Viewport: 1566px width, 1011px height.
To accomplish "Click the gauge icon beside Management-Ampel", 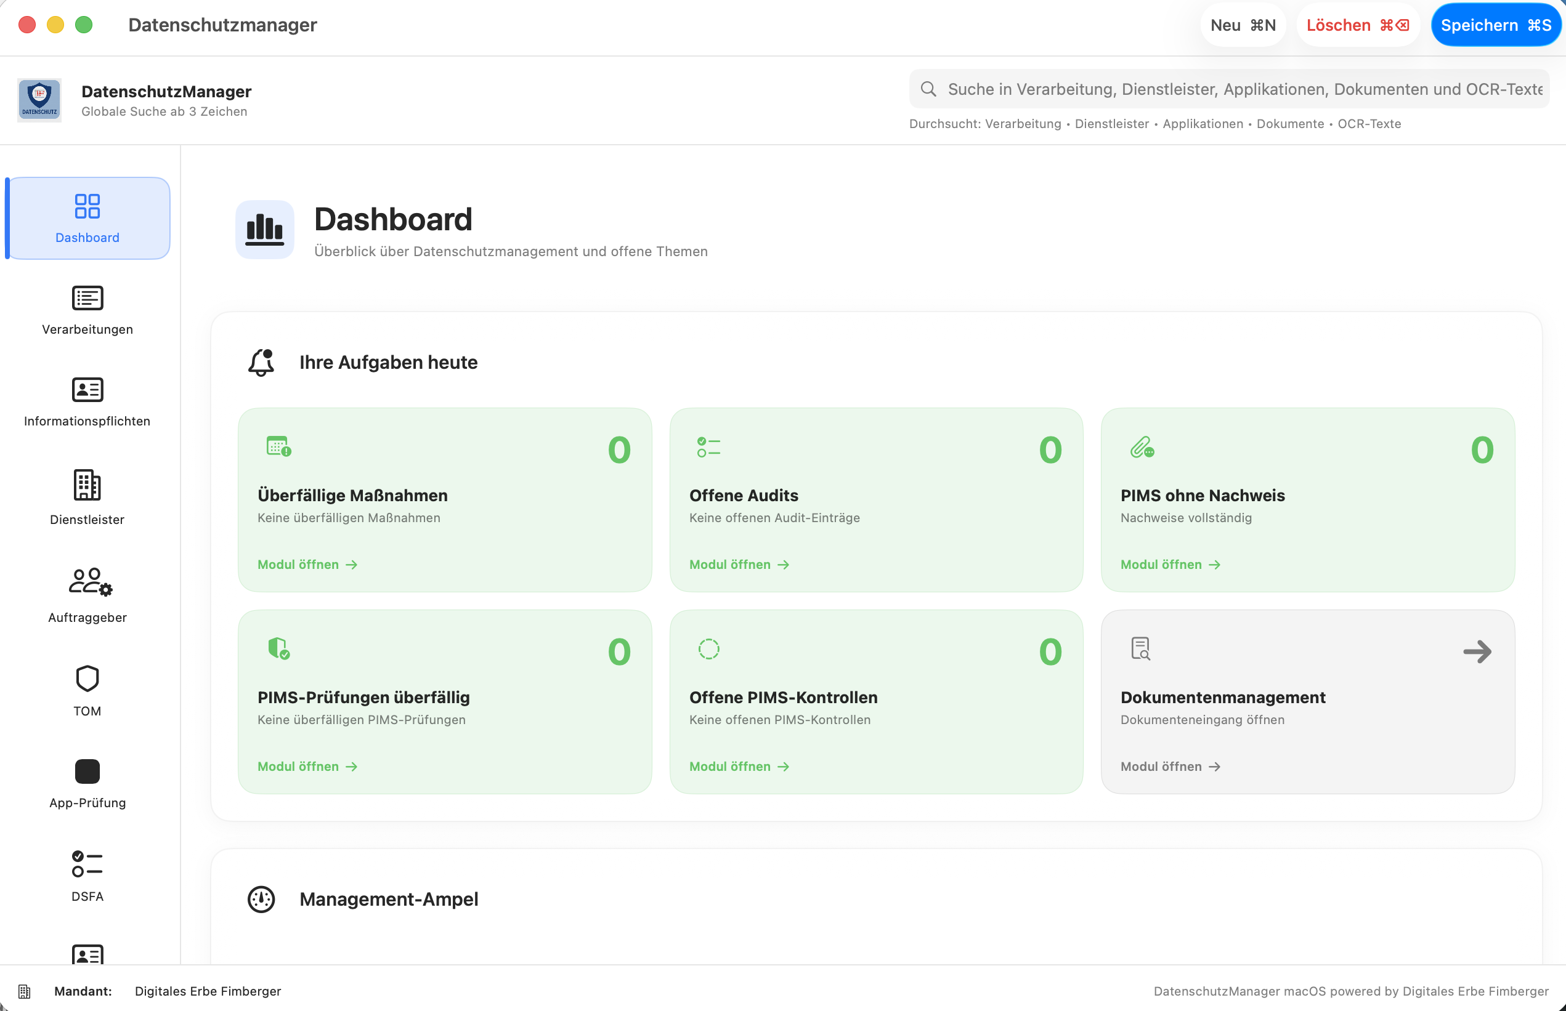I will pyautogui.click(x=261, y=900).
